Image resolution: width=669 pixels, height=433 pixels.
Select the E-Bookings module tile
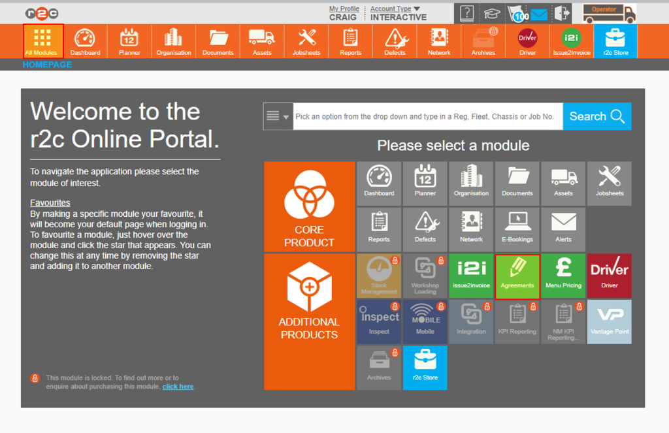click(517, 229)
